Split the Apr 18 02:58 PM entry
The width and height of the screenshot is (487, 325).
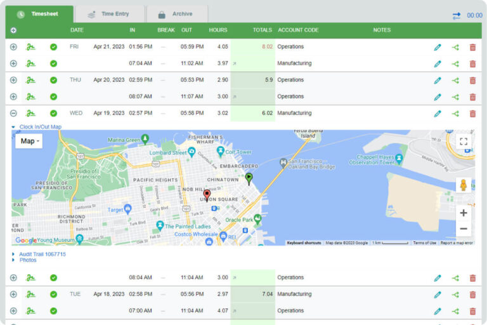(455, 294)
